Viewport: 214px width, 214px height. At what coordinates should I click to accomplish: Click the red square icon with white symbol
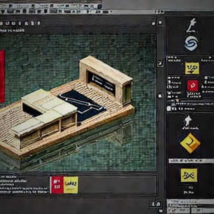[x=193, y=86]
